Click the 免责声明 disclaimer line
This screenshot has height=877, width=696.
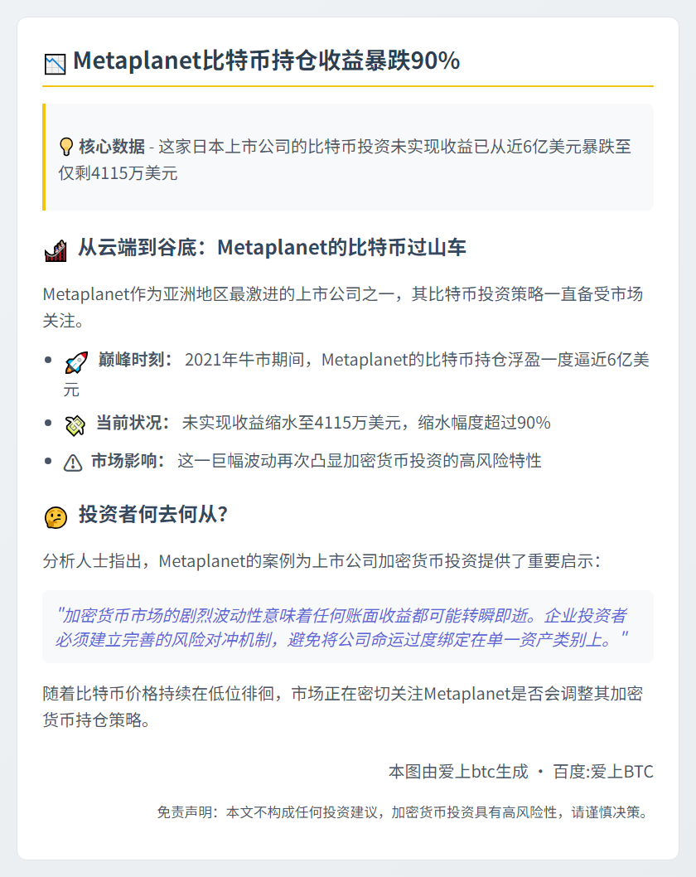click(x=402, y=812)
